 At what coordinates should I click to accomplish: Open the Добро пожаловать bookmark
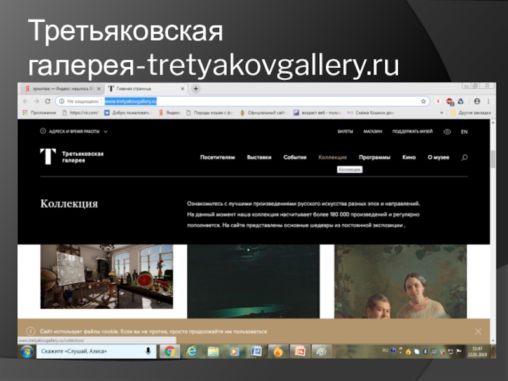pos(127,113)
